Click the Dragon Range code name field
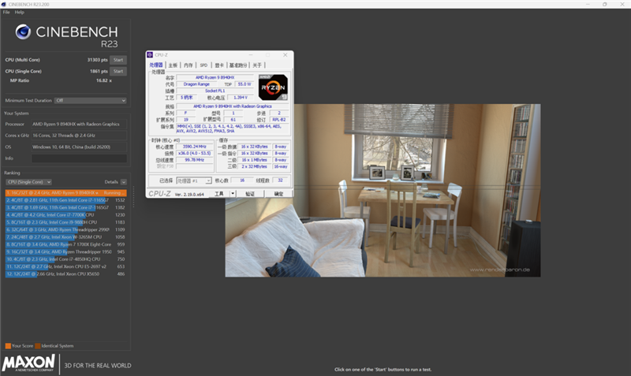This screenshot has height=376, width=631. click(x=196, y=84)
